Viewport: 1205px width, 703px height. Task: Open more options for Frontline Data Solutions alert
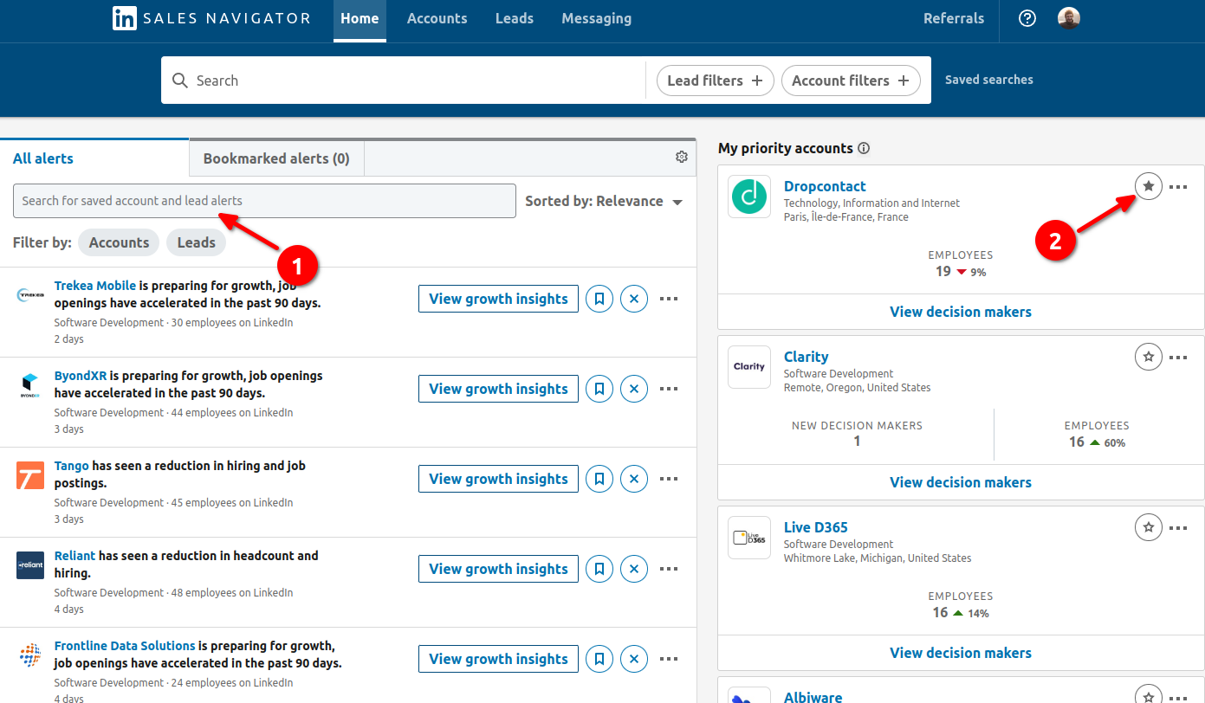[669, 659]
